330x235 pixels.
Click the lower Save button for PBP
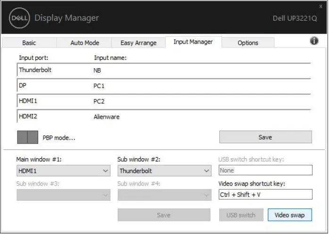[x=164, y=215]
